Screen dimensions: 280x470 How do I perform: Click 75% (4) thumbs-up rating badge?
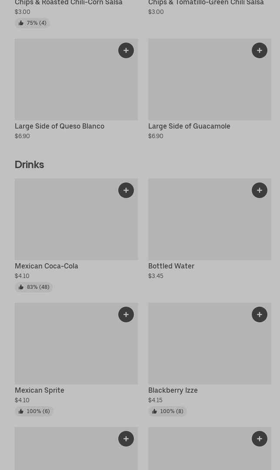tap(33, 23)
